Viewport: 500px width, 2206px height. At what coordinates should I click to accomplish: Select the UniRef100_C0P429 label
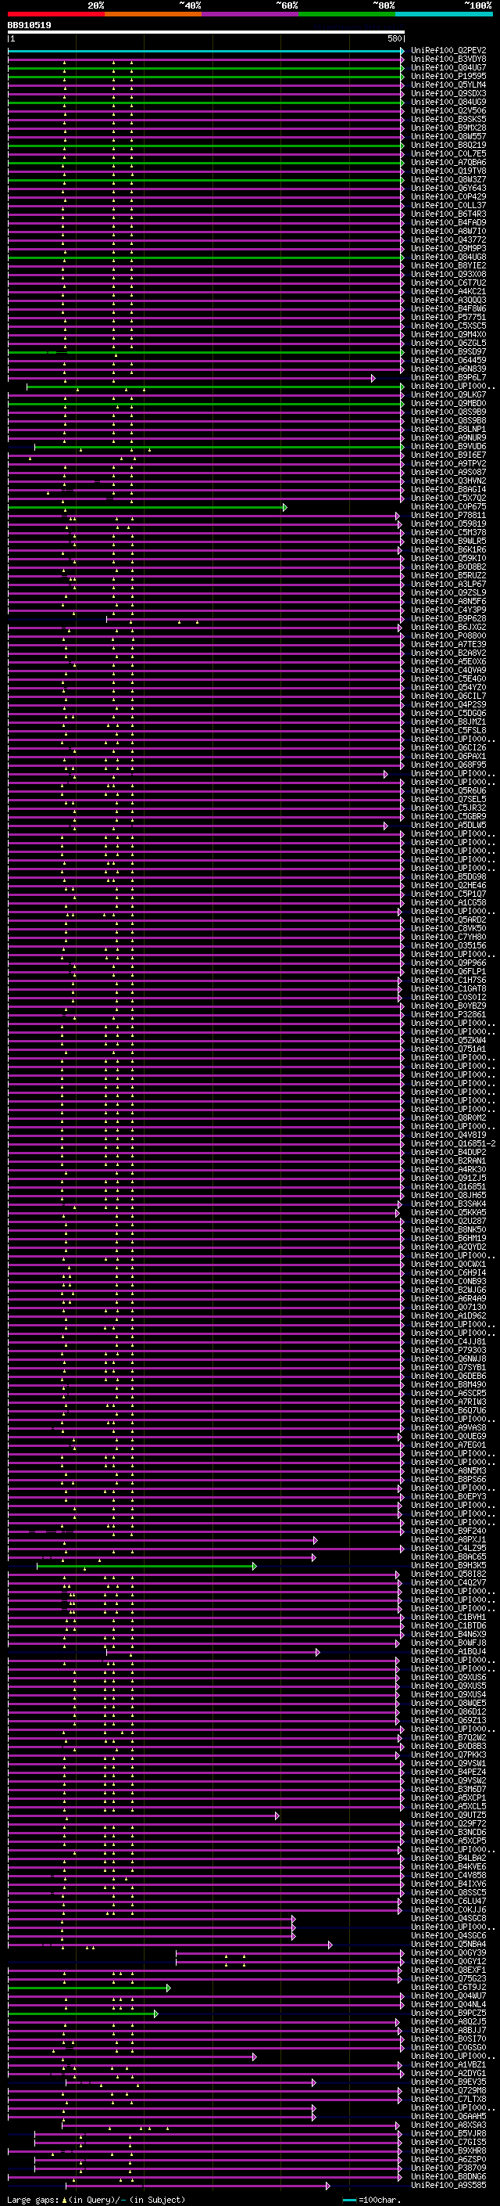coord(448,197)
